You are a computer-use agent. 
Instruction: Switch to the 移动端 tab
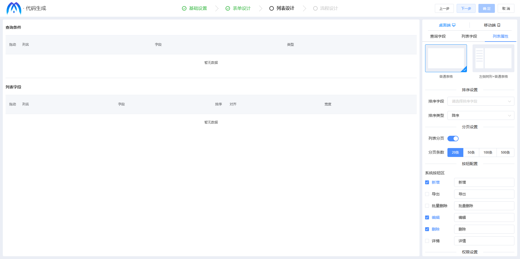492,25
